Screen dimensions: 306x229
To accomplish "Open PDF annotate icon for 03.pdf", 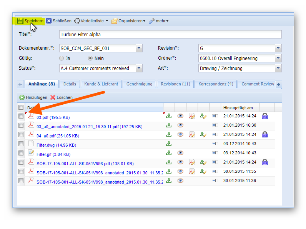I will [191, 116].
